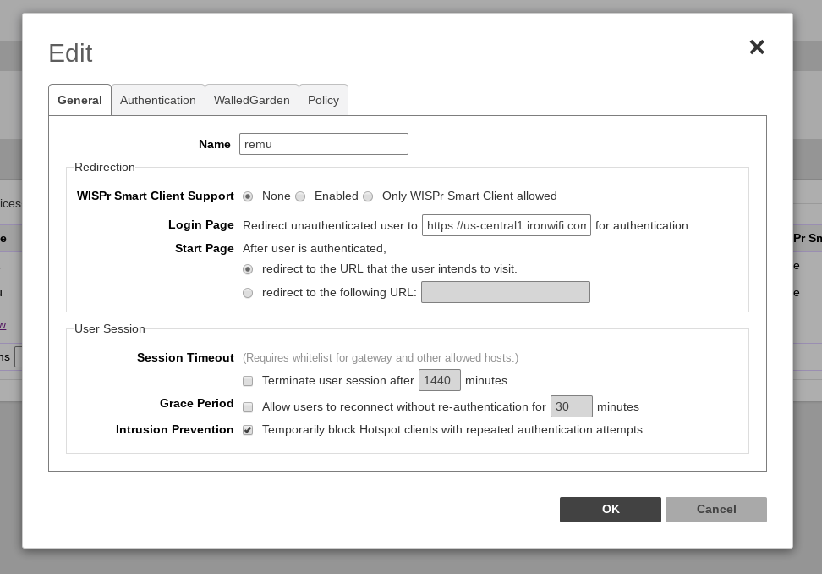The image size is (822, 574).
Task: Select the Policy tab
Action: (x=323, y=100)
